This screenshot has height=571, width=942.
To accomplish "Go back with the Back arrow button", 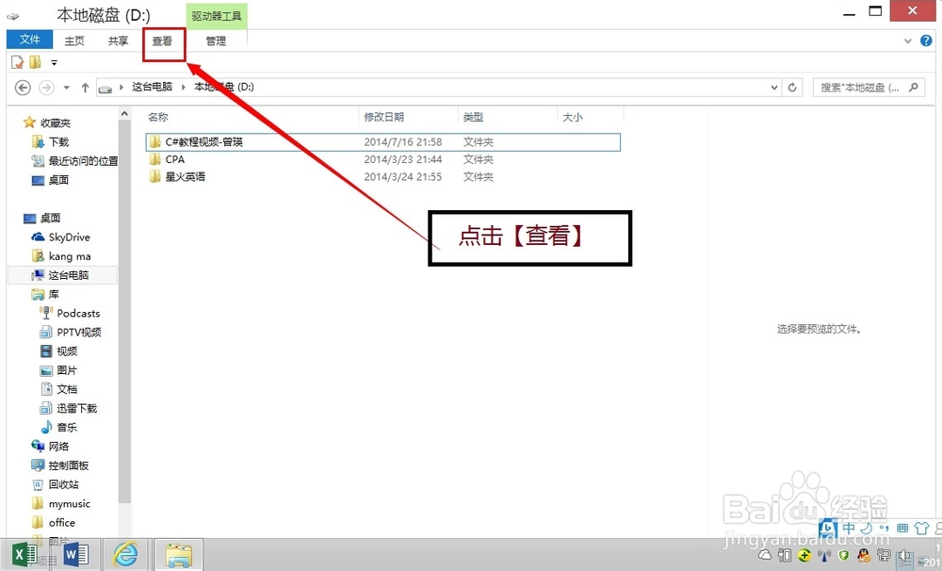I will (x=23, y=88).
